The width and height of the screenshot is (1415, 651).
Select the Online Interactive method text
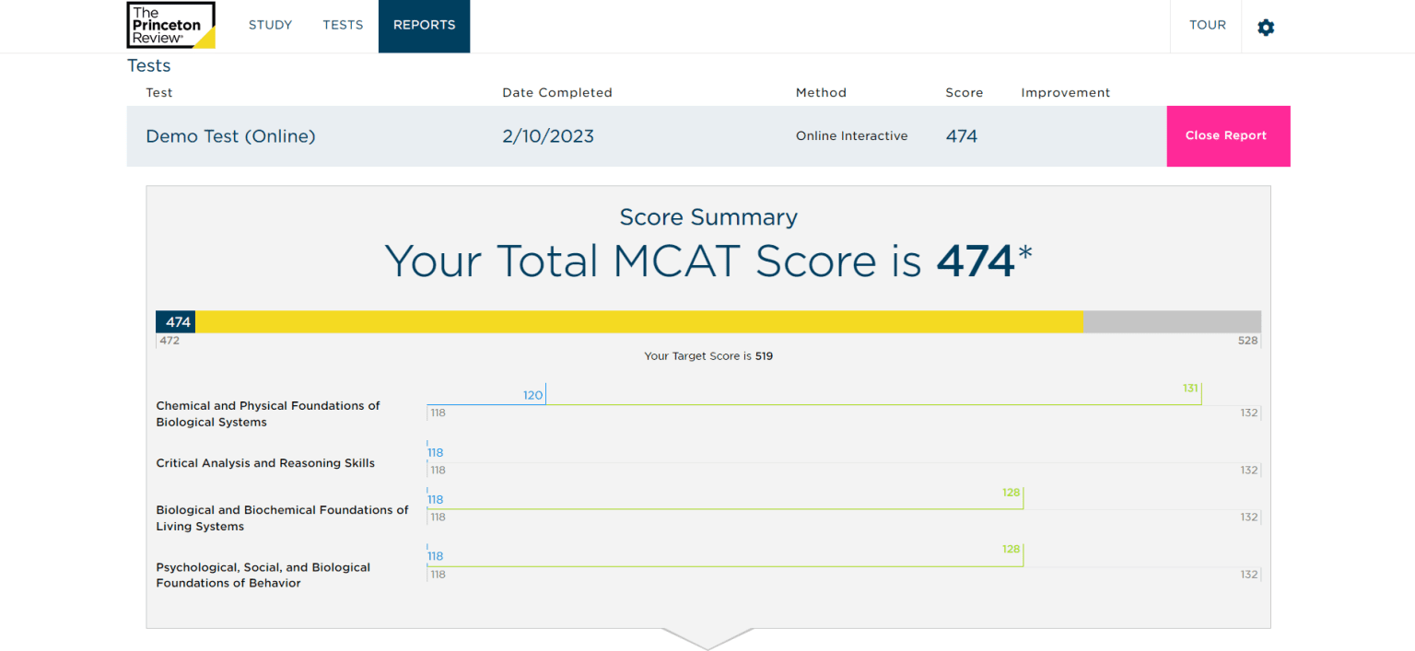pos(851,135)
